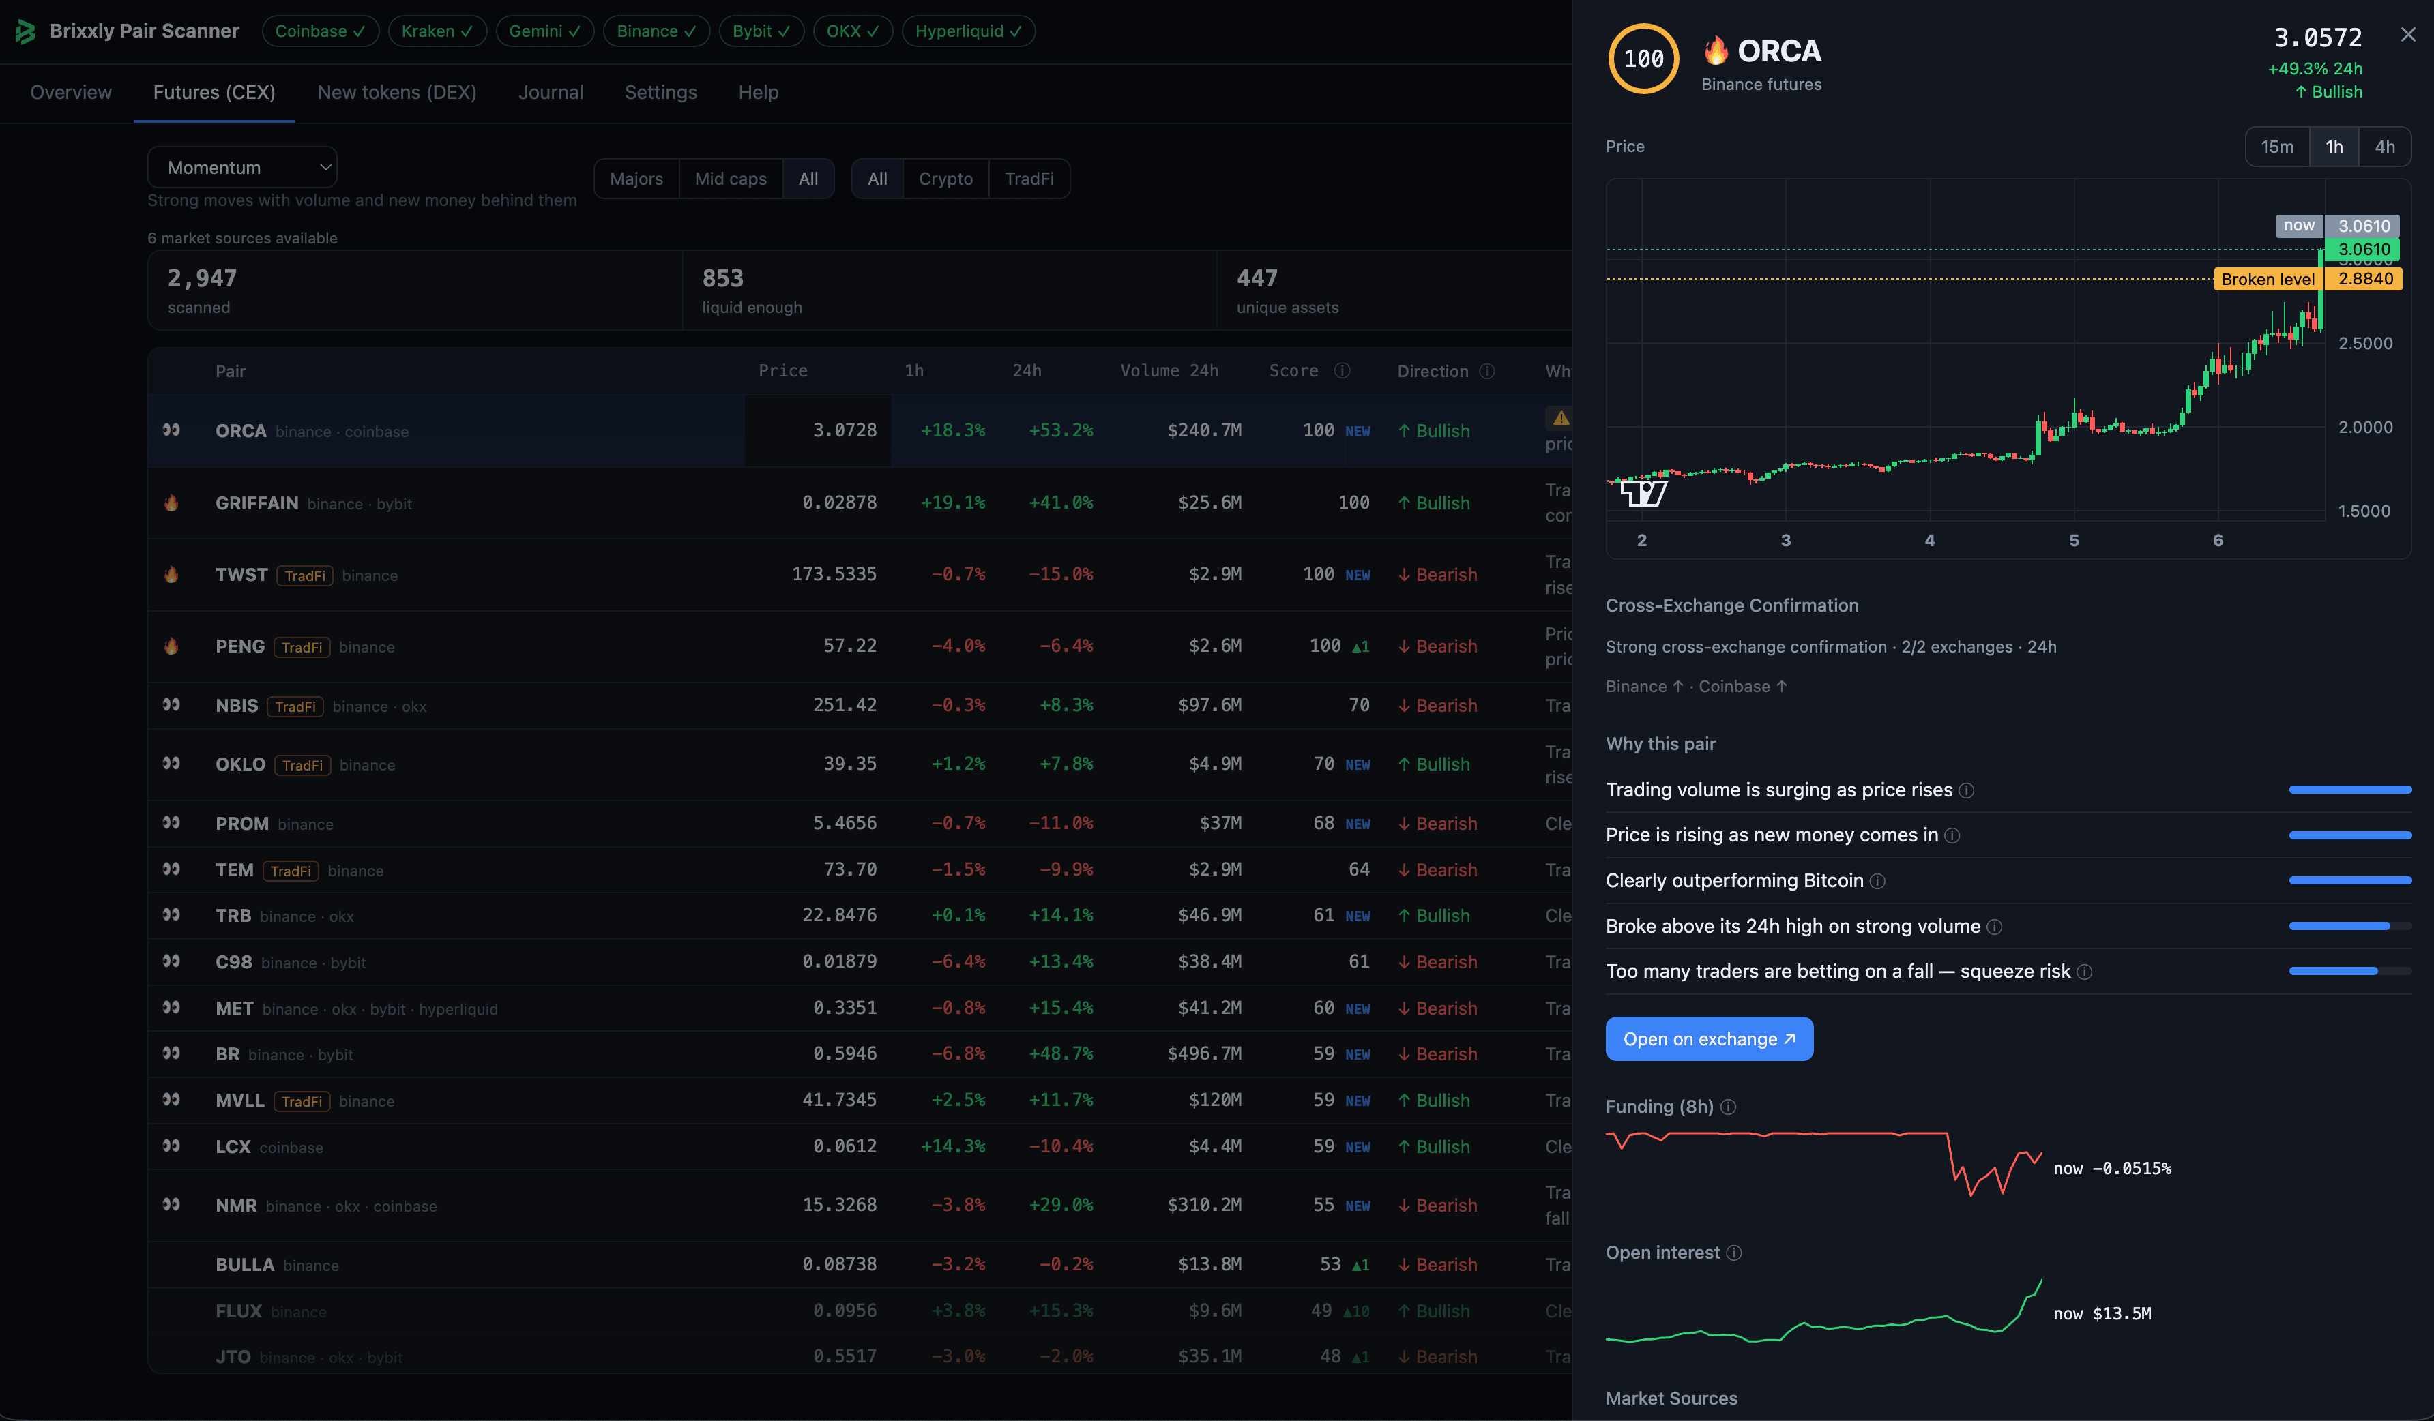Click info icon beside 'Trading volume is surging'

tap(1965, 791)
